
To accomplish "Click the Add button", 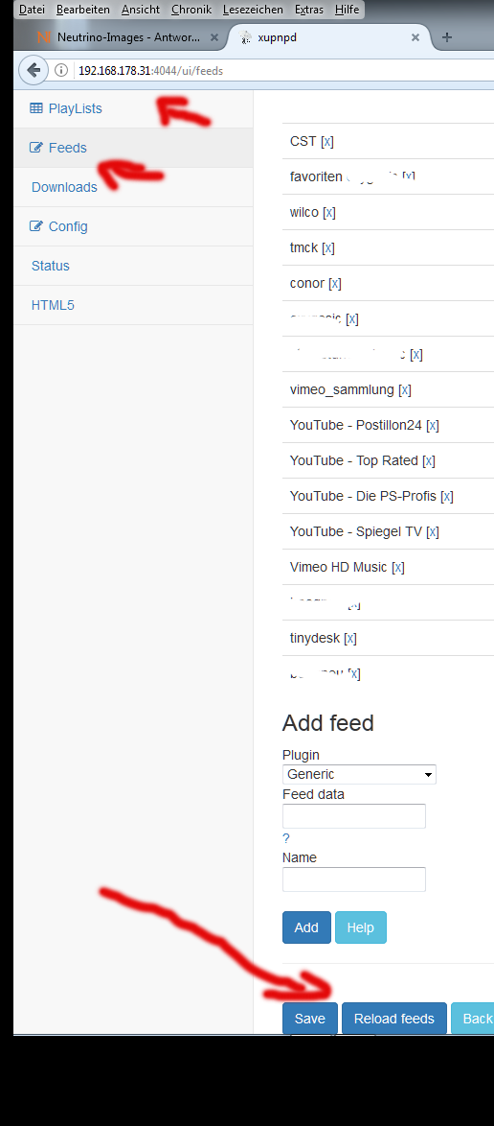I will pyautogui.click(x=306, y=927).
